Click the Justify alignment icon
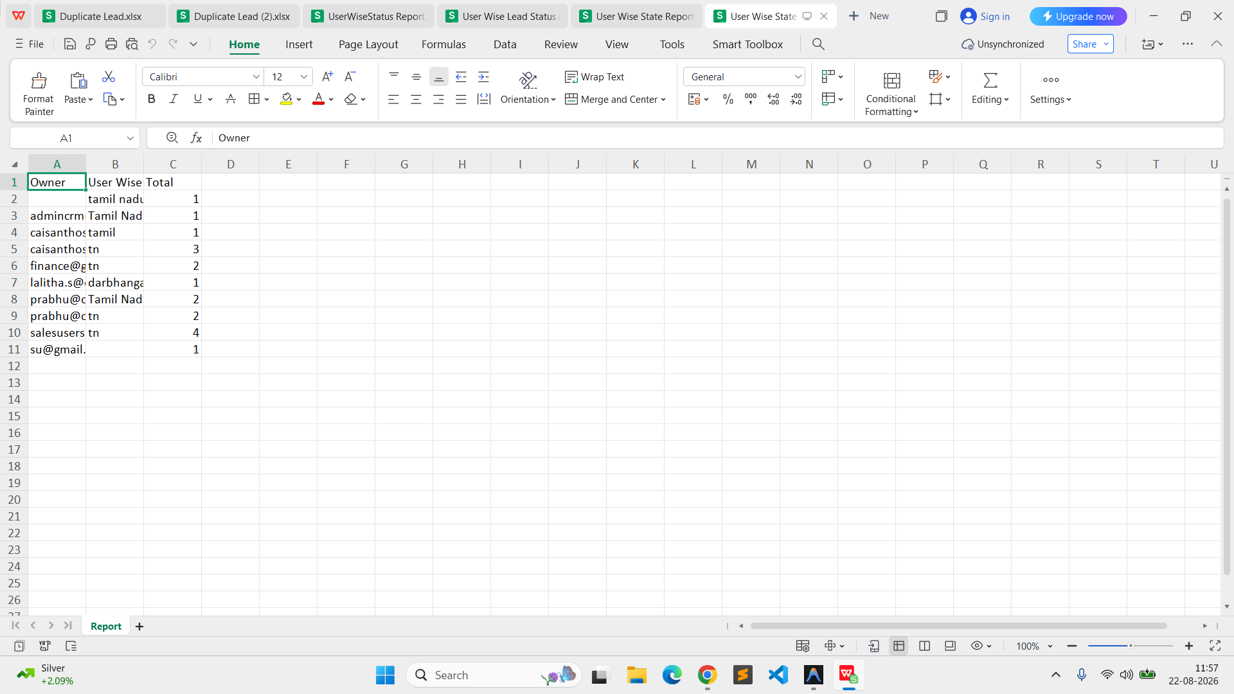This screenshot has width=1234, height=694. pos(461,99)
